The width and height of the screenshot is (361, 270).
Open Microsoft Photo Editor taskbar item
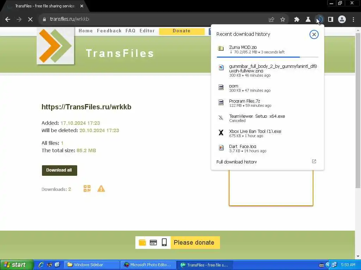pos(148,265)
